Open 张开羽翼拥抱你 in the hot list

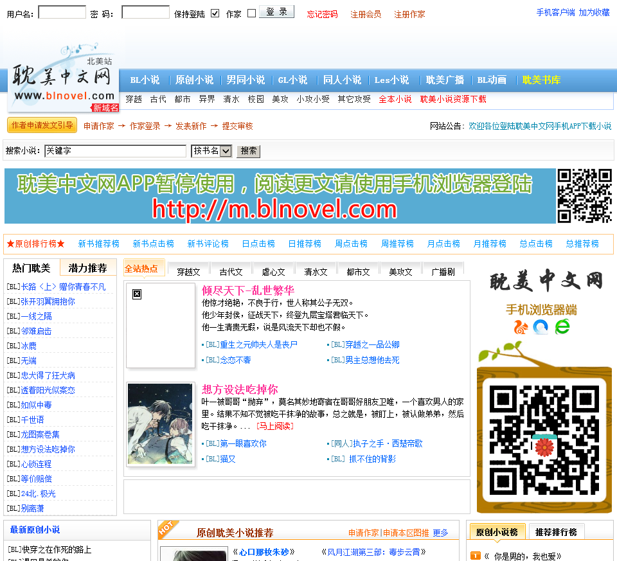coord(48,302)
